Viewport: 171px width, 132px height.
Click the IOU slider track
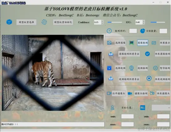[x=158, y=22]
